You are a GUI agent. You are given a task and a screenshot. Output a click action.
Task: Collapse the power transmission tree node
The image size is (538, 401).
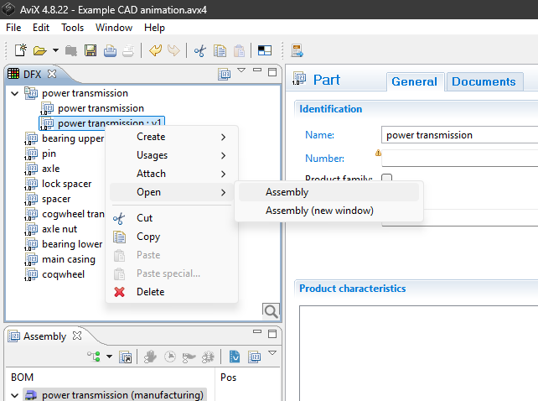(14, 93)
